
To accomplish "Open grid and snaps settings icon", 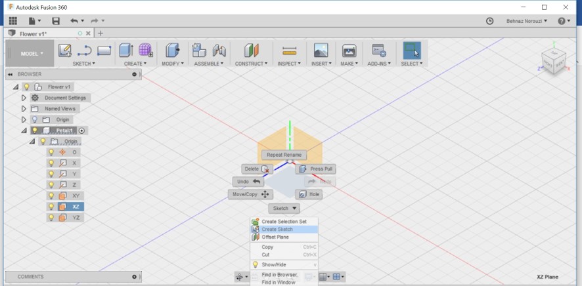I will (x=325, y=277).
